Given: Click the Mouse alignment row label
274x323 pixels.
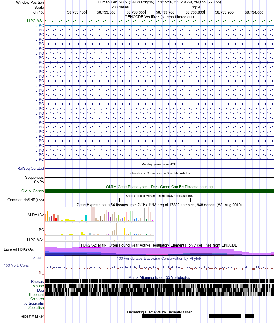Looking at the screenshot, I should pos(38,286).
